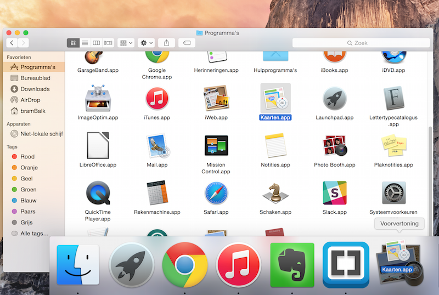Switch to column view
The width and height of the screenshot is (439, 295).
click(x=97, y=43)
